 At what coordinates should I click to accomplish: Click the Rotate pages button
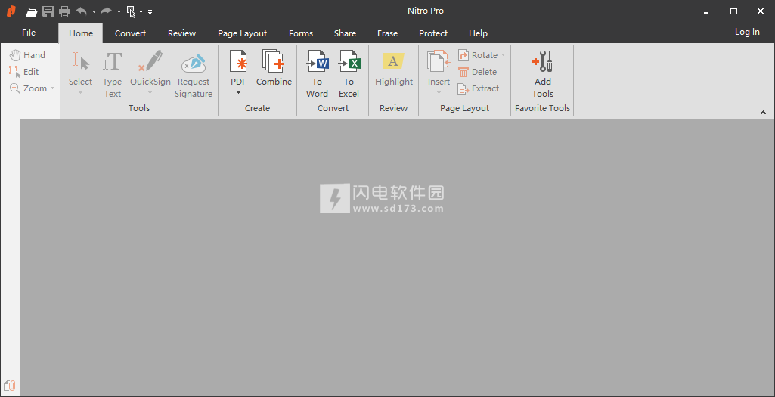(477, 55)
